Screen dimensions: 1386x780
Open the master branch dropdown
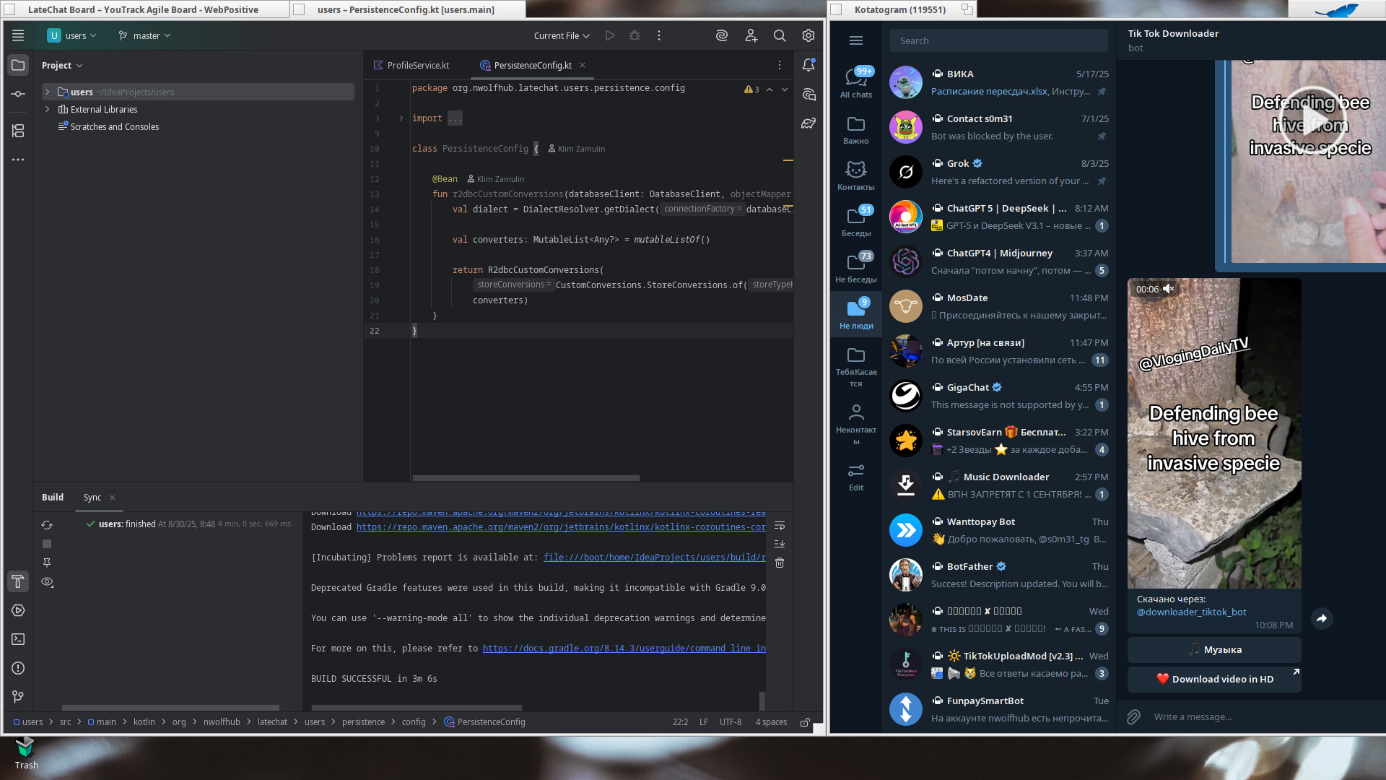click(145, 35)
